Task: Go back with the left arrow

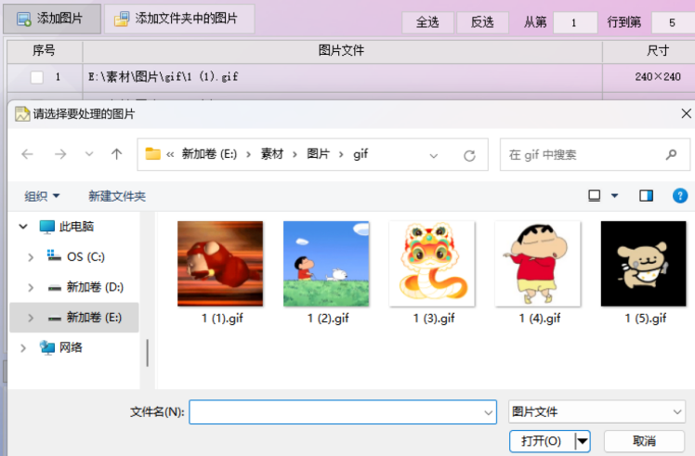Action: point(28,154)
